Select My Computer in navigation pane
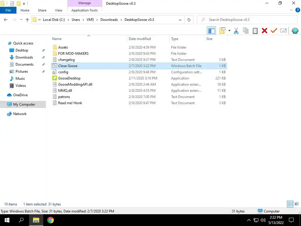The width and height of the screenshot is (301, 226). point(23,104)
